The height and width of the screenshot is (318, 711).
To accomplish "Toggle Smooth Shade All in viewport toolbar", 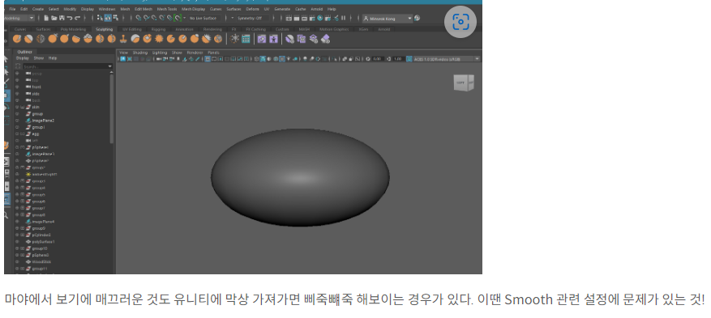I will tap(263, 59).
